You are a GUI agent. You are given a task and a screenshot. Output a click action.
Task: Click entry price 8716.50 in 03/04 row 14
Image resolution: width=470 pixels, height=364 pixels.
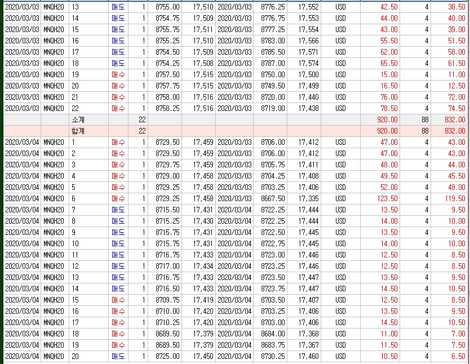[167, 289]
